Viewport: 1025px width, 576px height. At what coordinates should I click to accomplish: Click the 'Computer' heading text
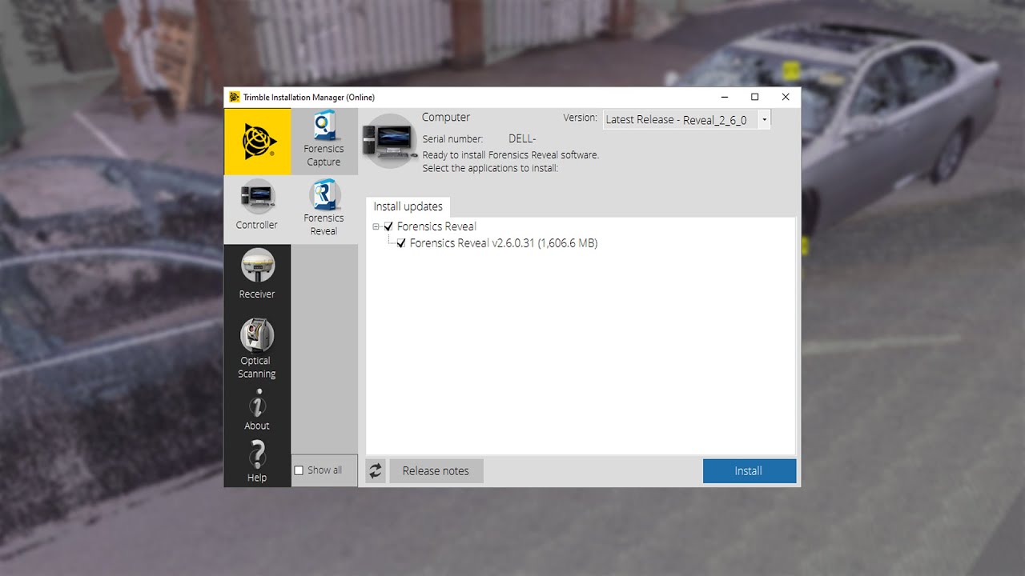pyautogui.click(x=446, y=118)
